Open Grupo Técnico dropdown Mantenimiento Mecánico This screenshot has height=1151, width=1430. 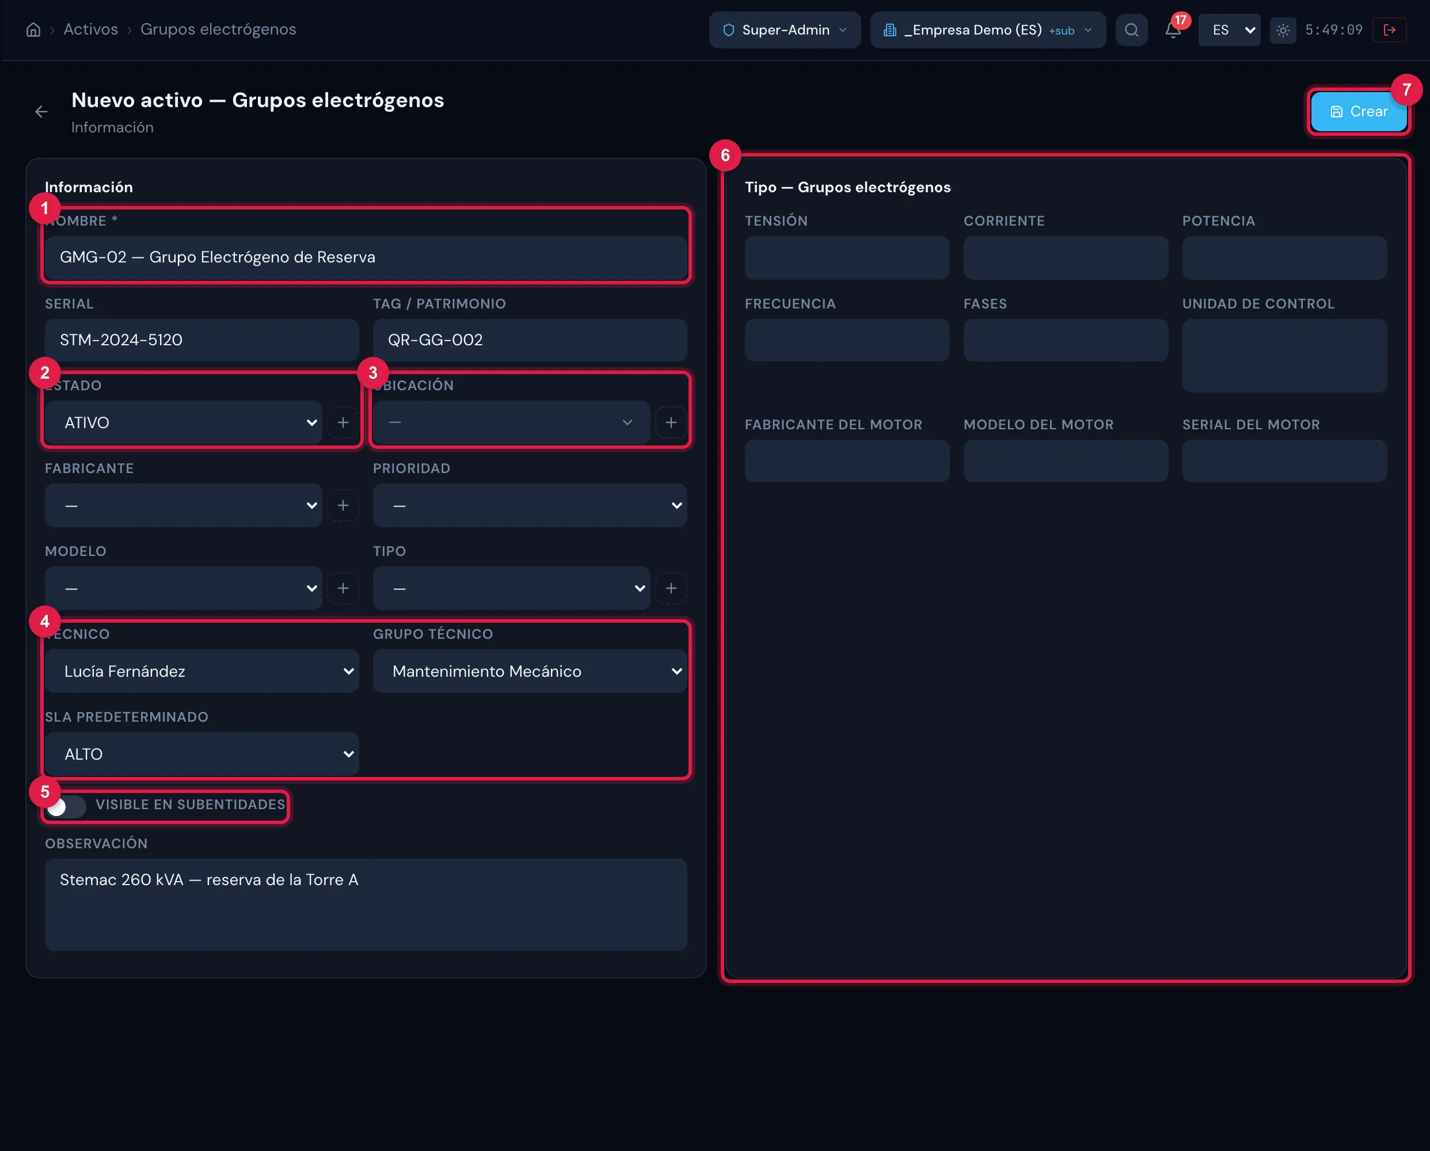[530, 671]
